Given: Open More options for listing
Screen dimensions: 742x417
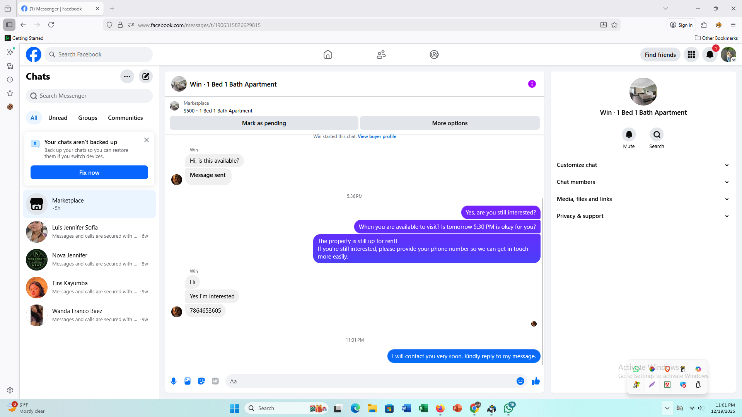Looking at the screenshot, I should (450, 123).
